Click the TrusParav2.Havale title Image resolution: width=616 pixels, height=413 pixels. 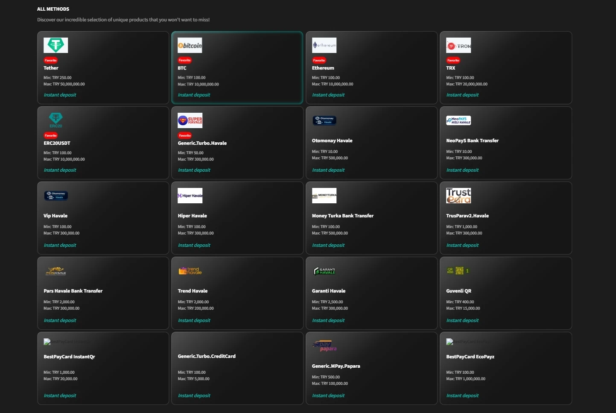pyautogui.click(x=467, y=216)
